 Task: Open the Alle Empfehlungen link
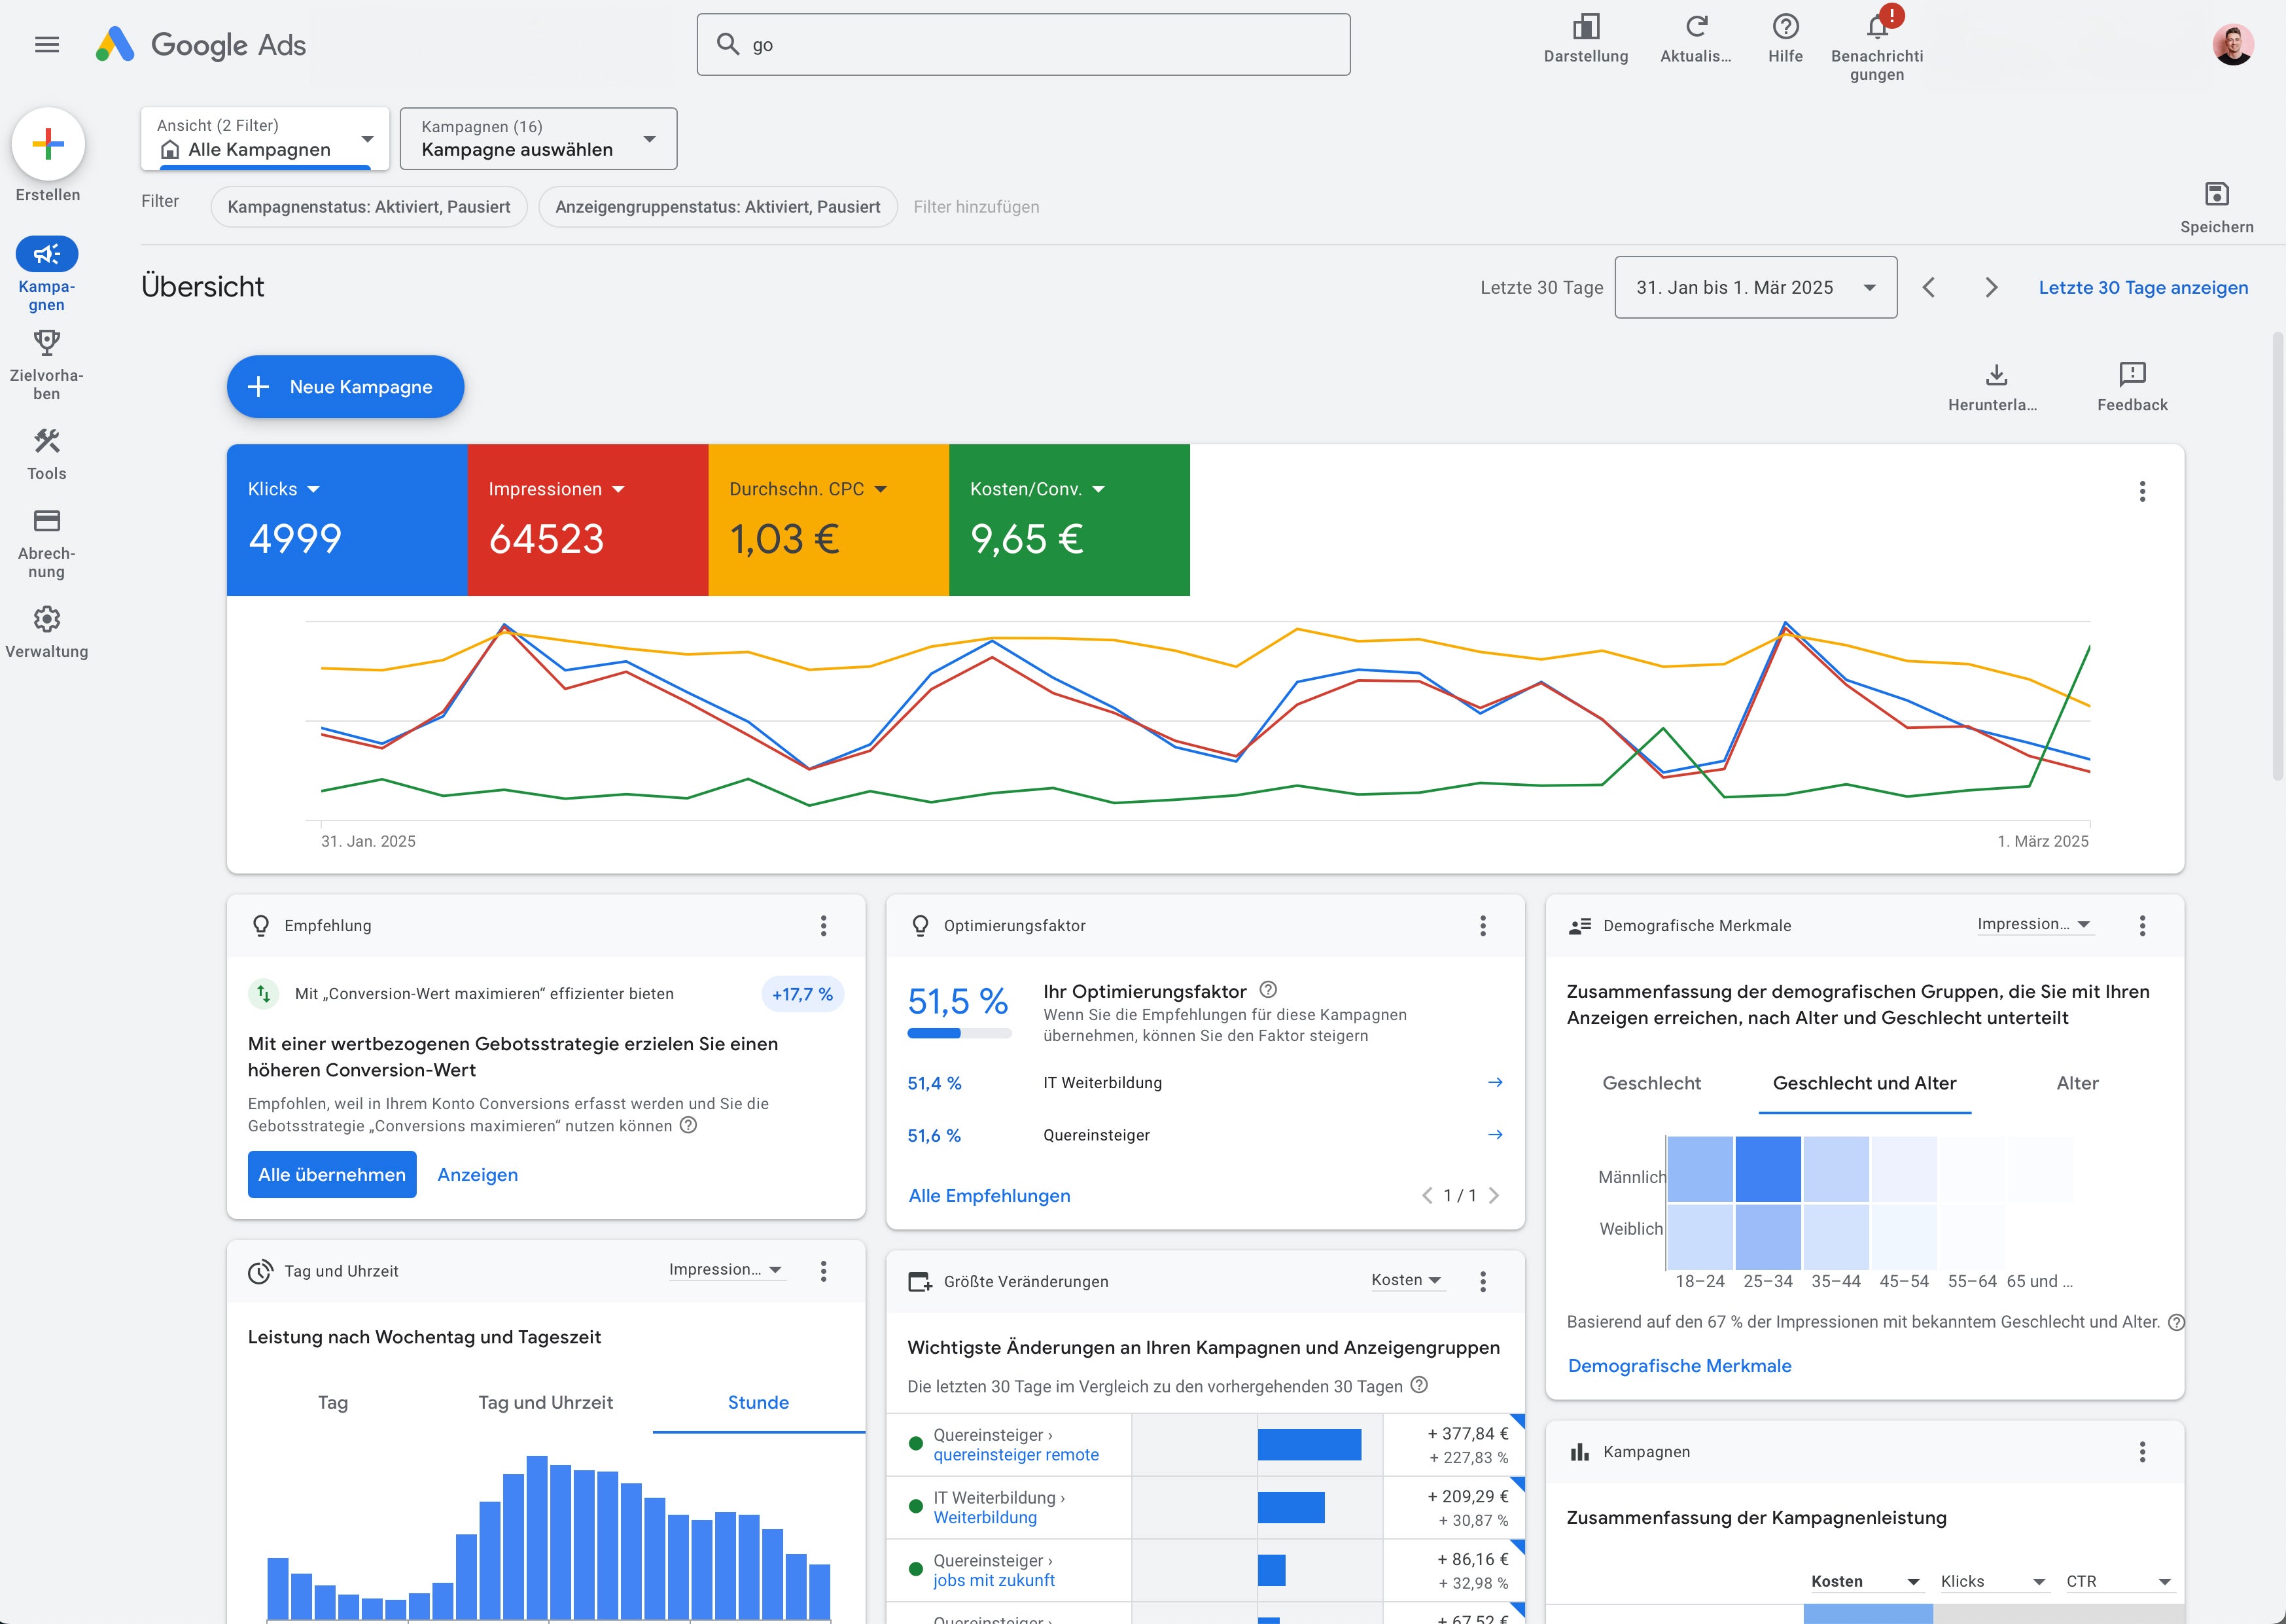(989, 1196)
